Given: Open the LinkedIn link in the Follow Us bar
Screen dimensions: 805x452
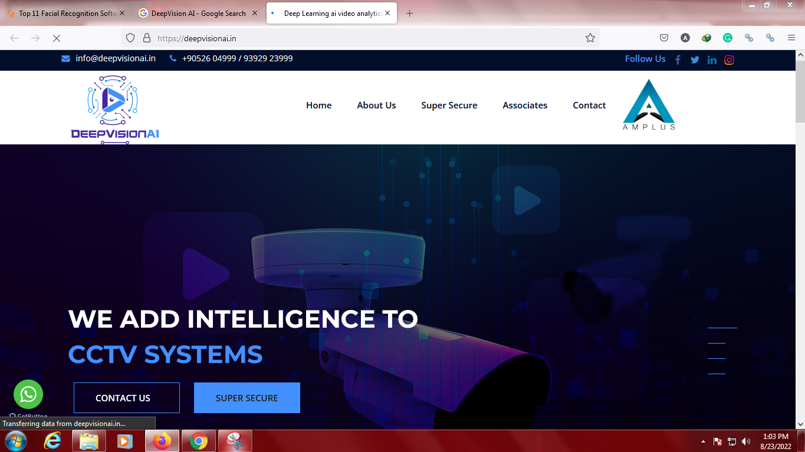Looking at the screenshot, I should pyautogui.click(x=712, y=60).
